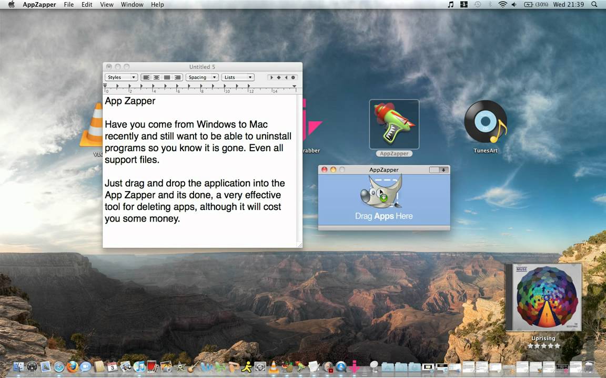Launch Firefox from the dock
Viewport: 606px width, 378px height.
coord(72,367)
